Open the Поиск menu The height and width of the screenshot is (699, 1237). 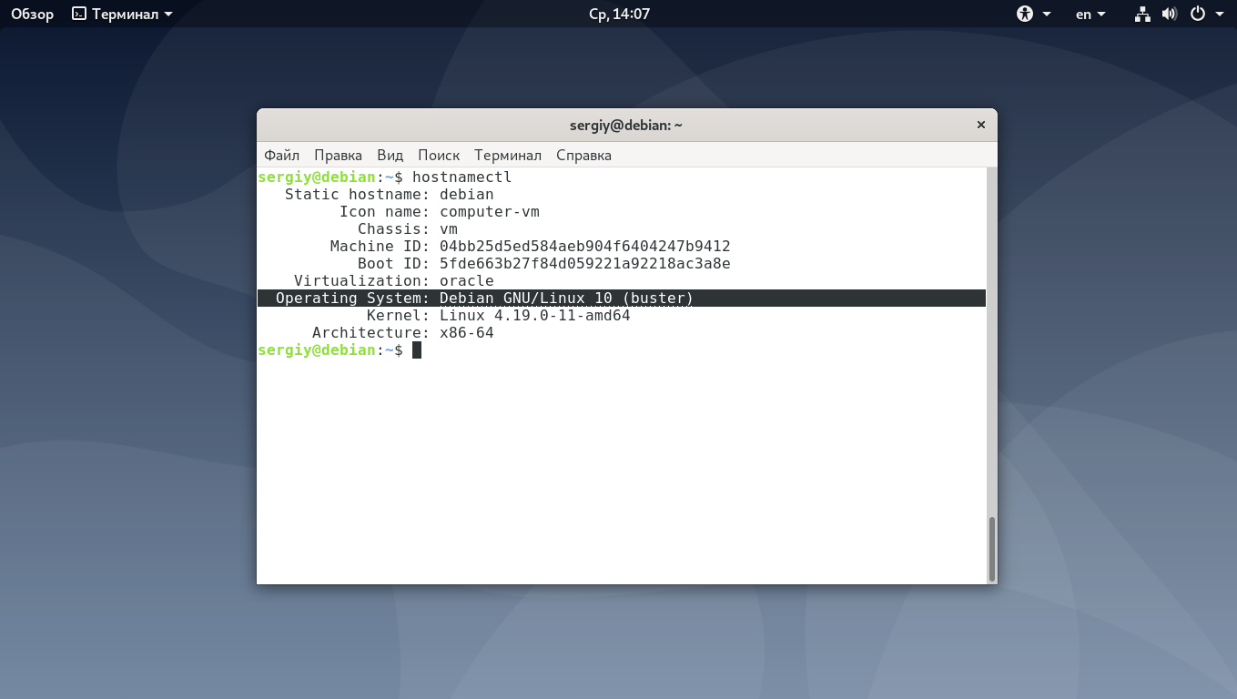[439, 155]
